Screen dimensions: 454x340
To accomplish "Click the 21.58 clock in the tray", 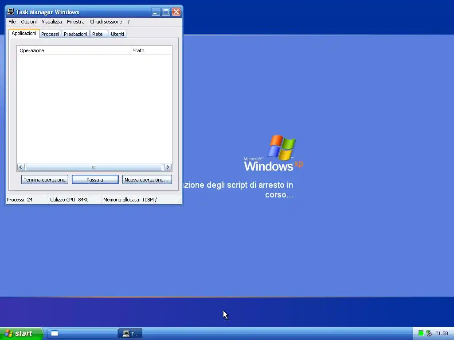I will [x=442, y=333].
